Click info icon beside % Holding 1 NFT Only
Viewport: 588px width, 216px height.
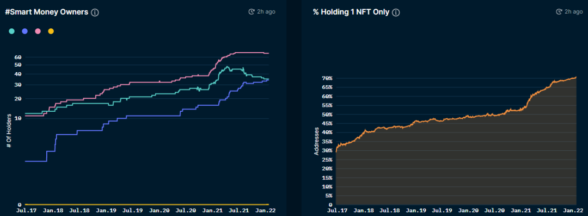click(396, 12)
